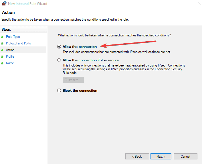Cancel the inbound rule wizard

185,157
